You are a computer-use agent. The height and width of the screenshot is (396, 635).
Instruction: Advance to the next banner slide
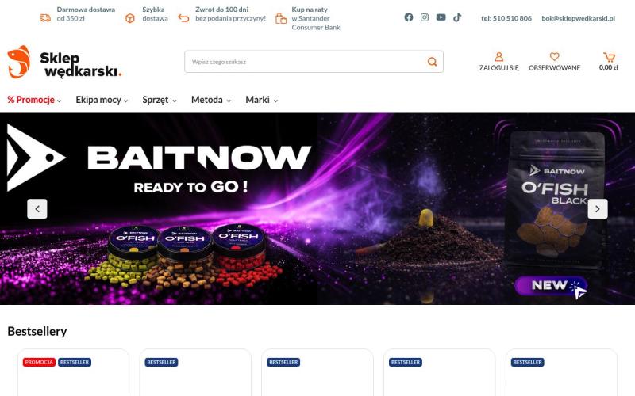[598, 209]
